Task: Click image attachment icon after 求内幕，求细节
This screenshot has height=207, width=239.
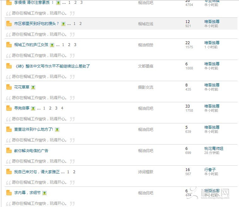Action: pos(44,193)
